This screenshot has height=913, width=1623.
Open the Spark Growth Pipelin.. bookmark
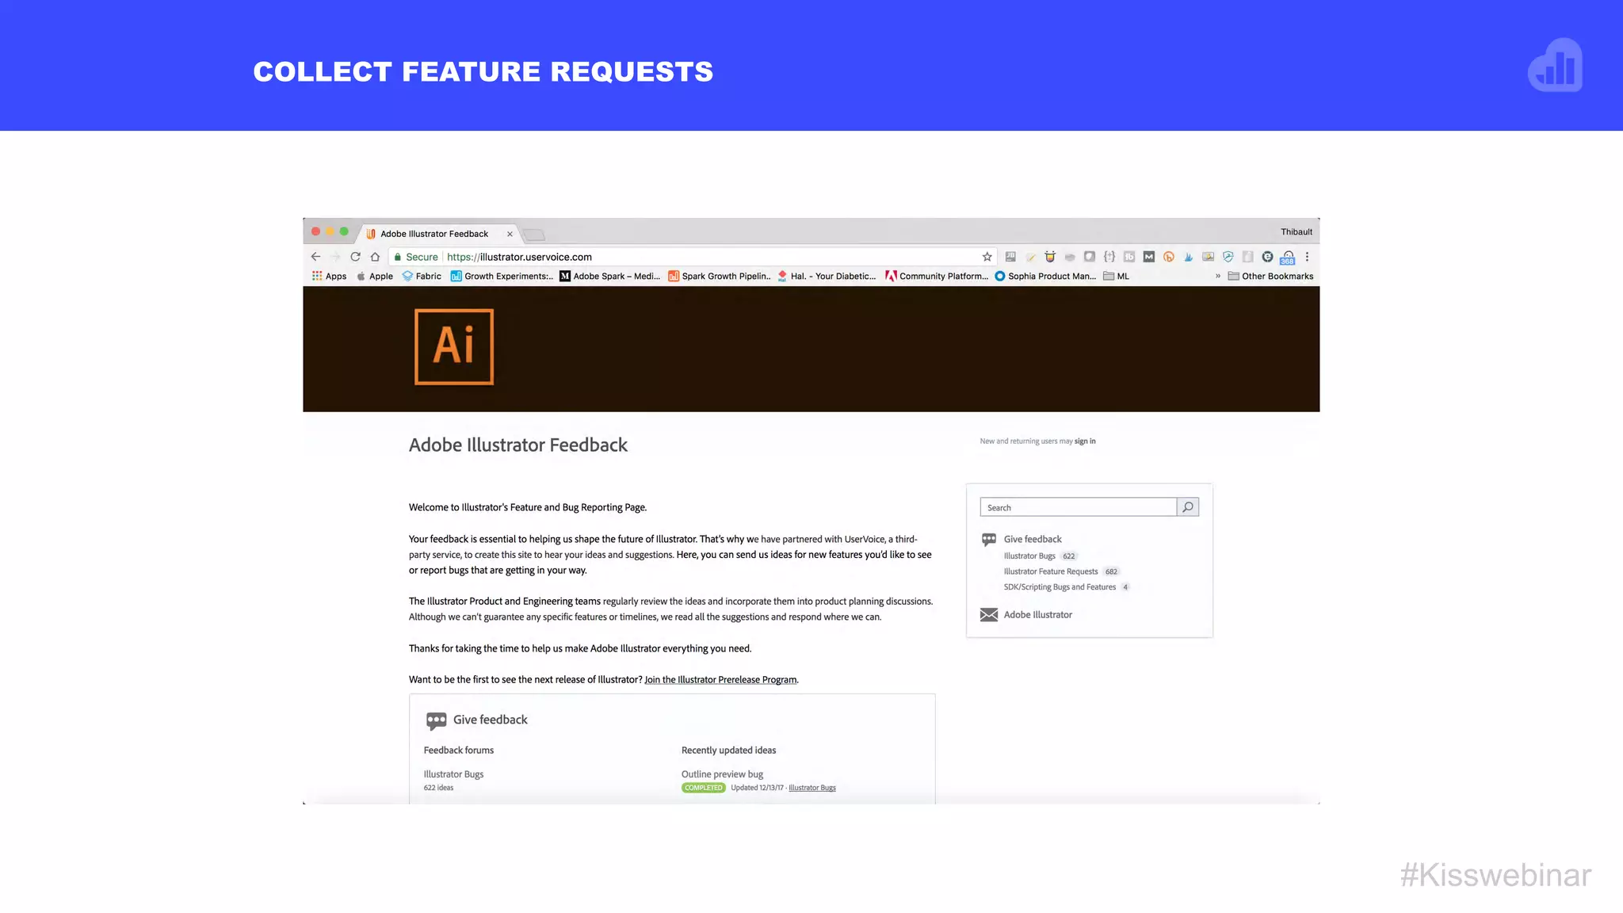[x=719, y=276]
